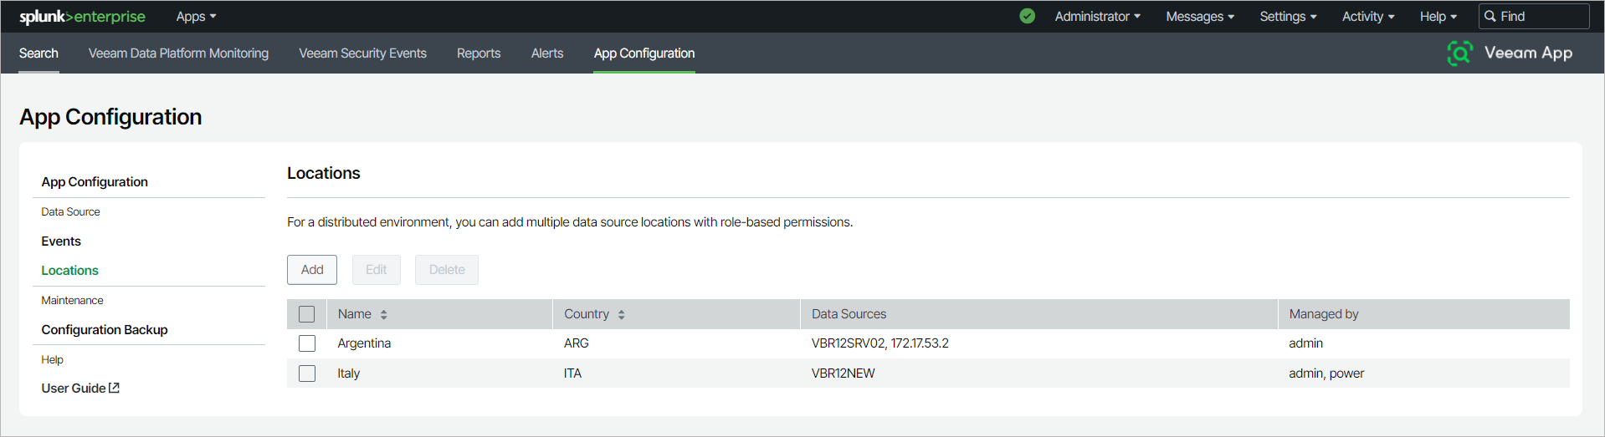Click the green health status check icon
The height and width of the screenshot is (437, 1605).
tap(1027, 16)
